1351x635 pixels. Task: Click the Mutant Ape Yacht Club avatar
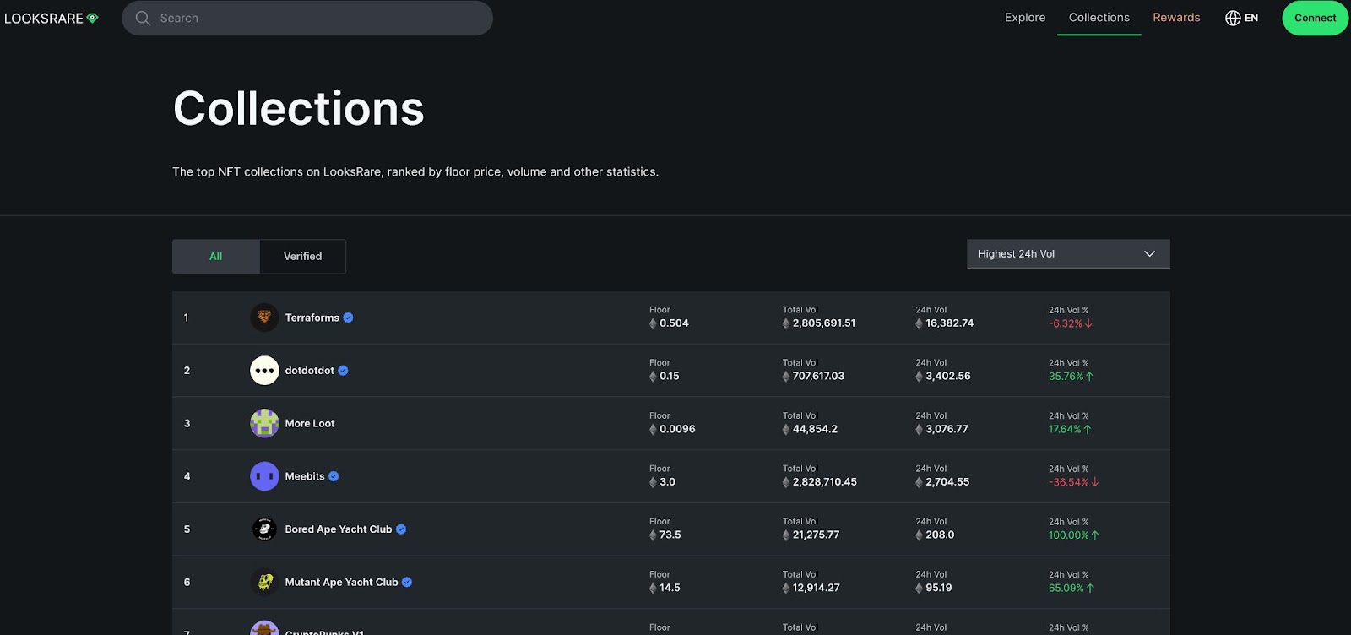click(x=264, y=582)
